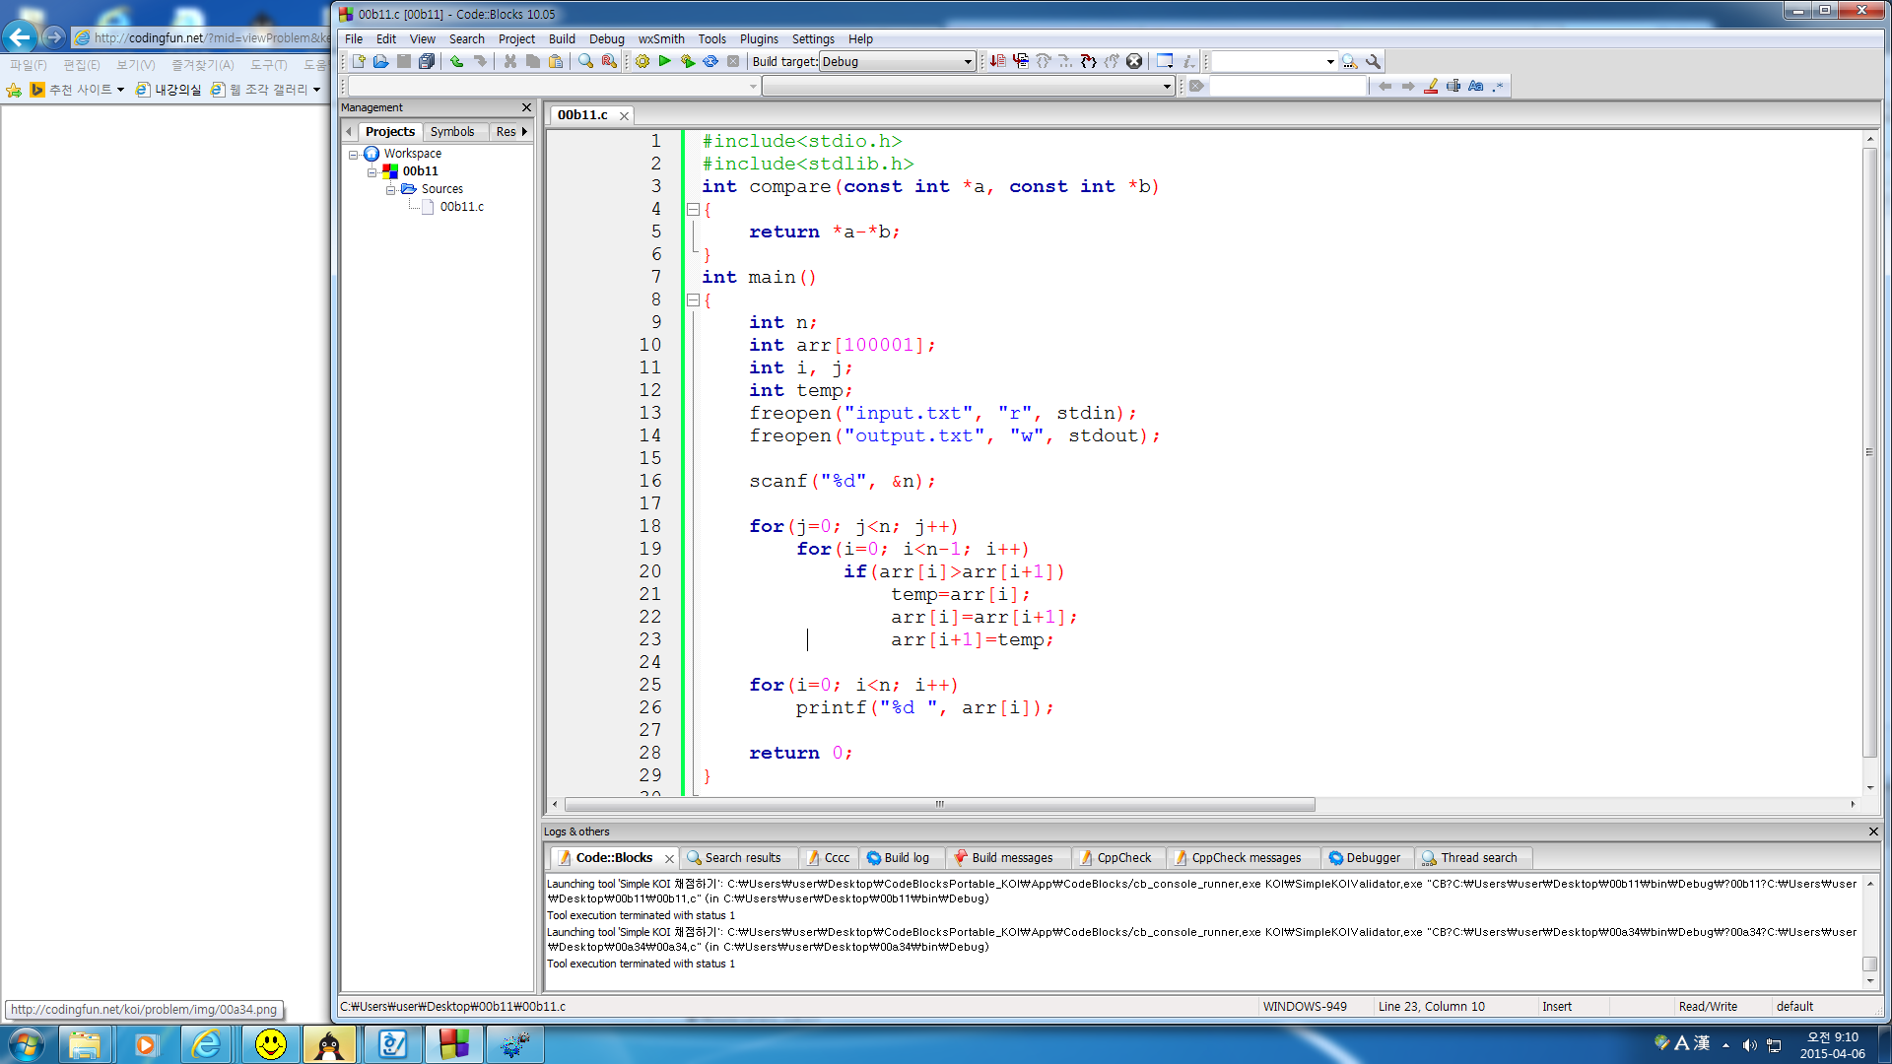1892x1064 pixels.
Task: Build the project with the gear icon
Action: pos(642,61)
